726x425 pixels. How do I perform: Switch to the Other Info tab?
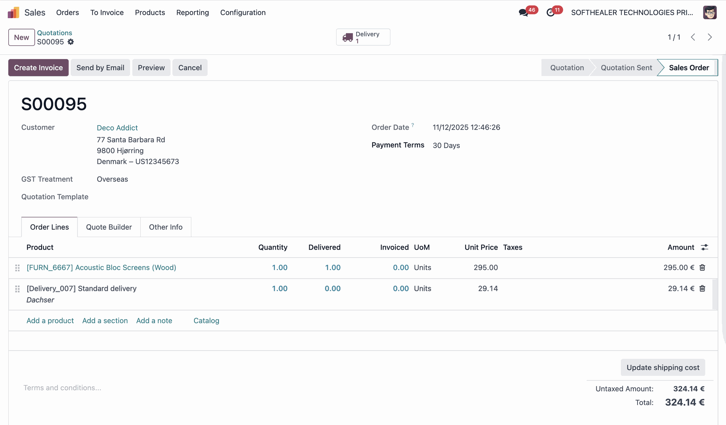point(166,227)
